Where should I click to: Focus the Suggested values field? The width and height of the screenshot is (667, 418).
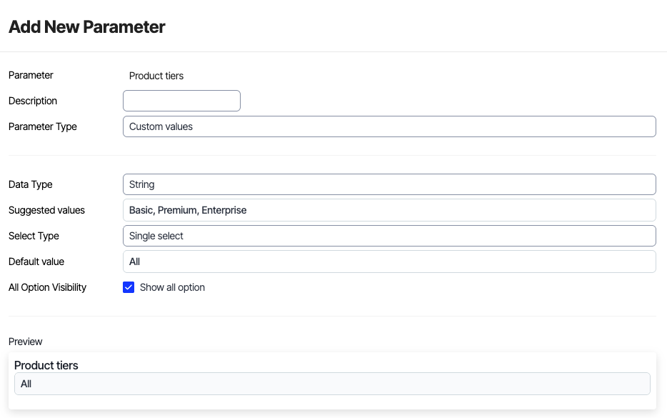389,210
